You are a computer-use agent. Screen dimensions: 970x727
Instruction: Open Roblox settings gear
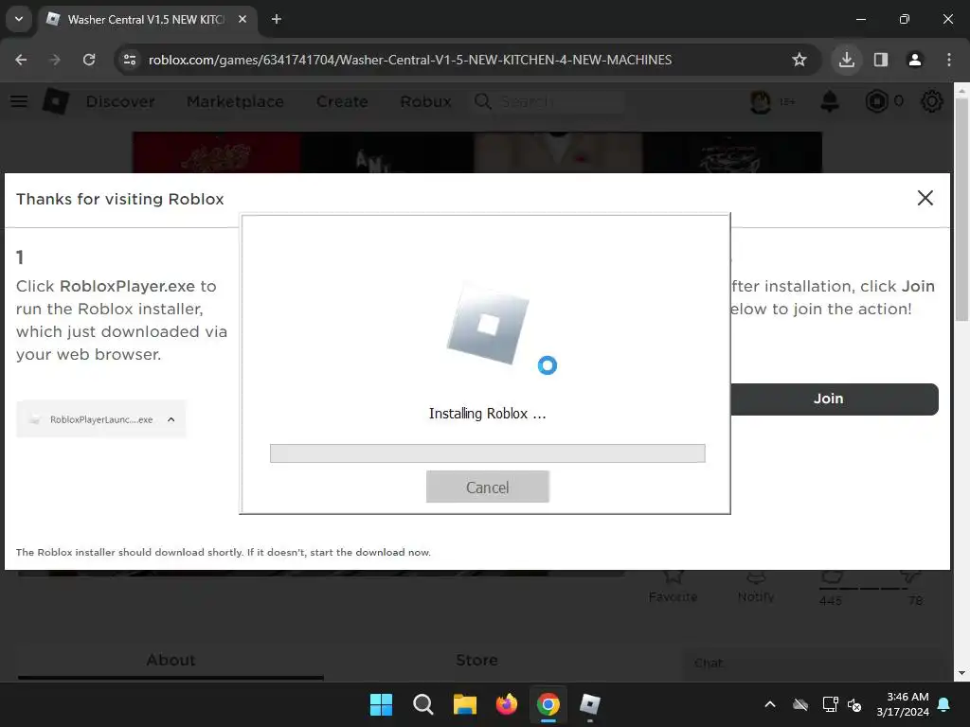click(932, 100)
